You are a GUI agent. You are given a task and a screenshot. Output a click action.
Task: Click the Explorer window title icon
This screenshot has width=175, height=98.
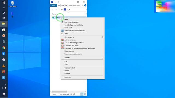tap(52, 2)
